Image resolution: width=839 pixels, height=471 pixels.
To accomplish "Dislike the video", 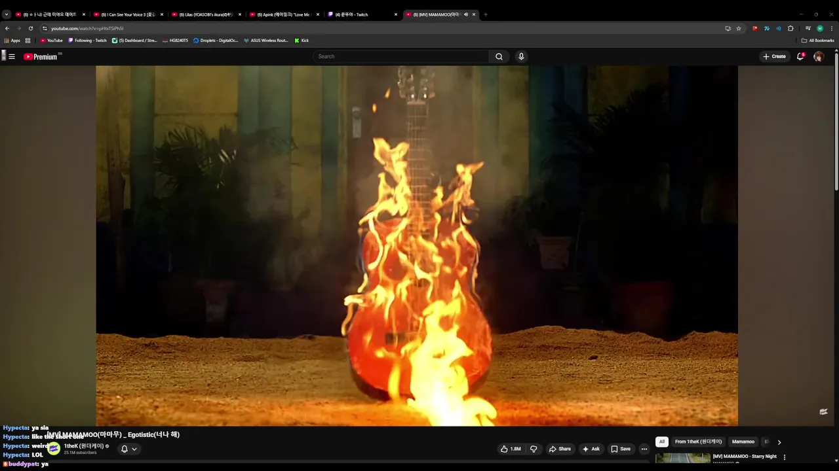I will [x=534, y=449].
